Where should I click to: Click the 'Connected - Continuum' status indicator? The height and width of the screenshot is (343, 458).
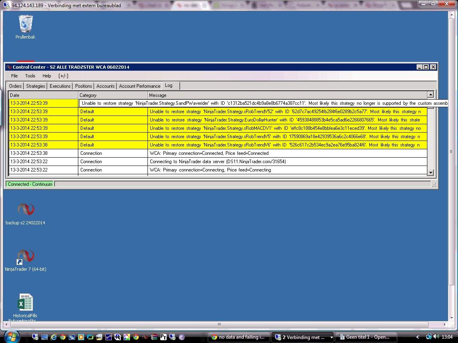click(x=30, y=184)
